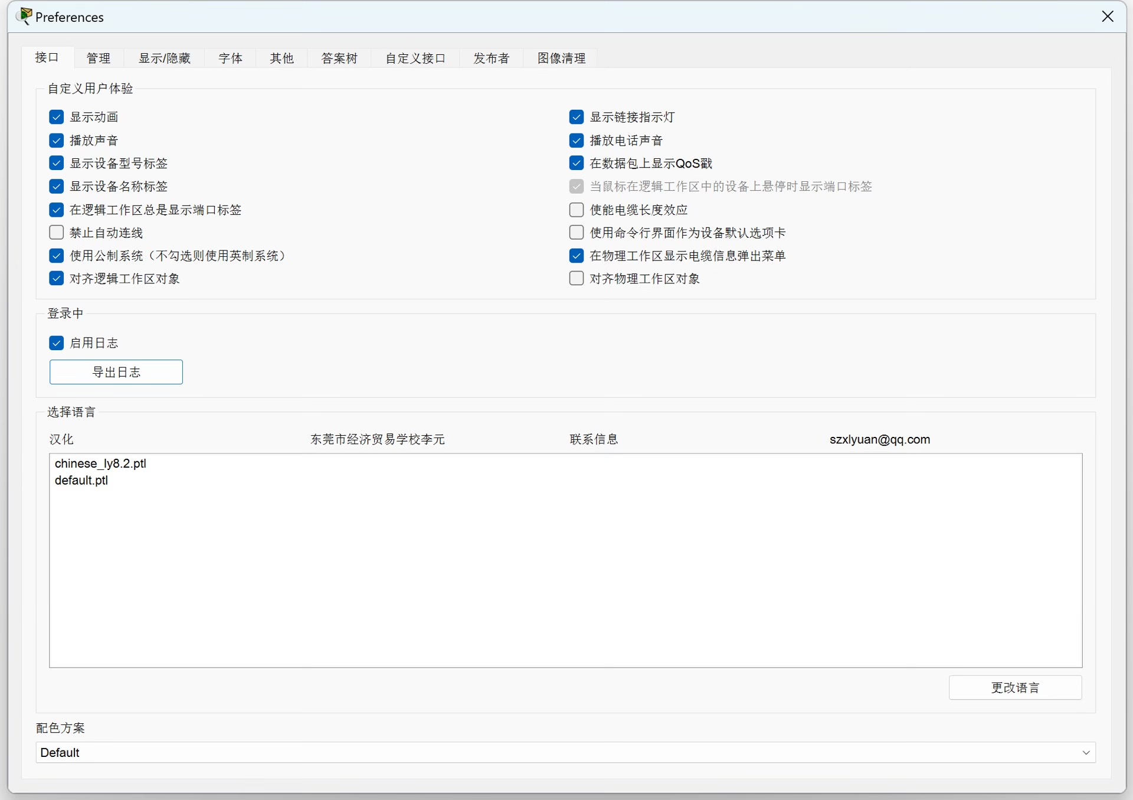Screen dimensions: 1133x800
Task: Close the Preferences window
Action: 1108,17
